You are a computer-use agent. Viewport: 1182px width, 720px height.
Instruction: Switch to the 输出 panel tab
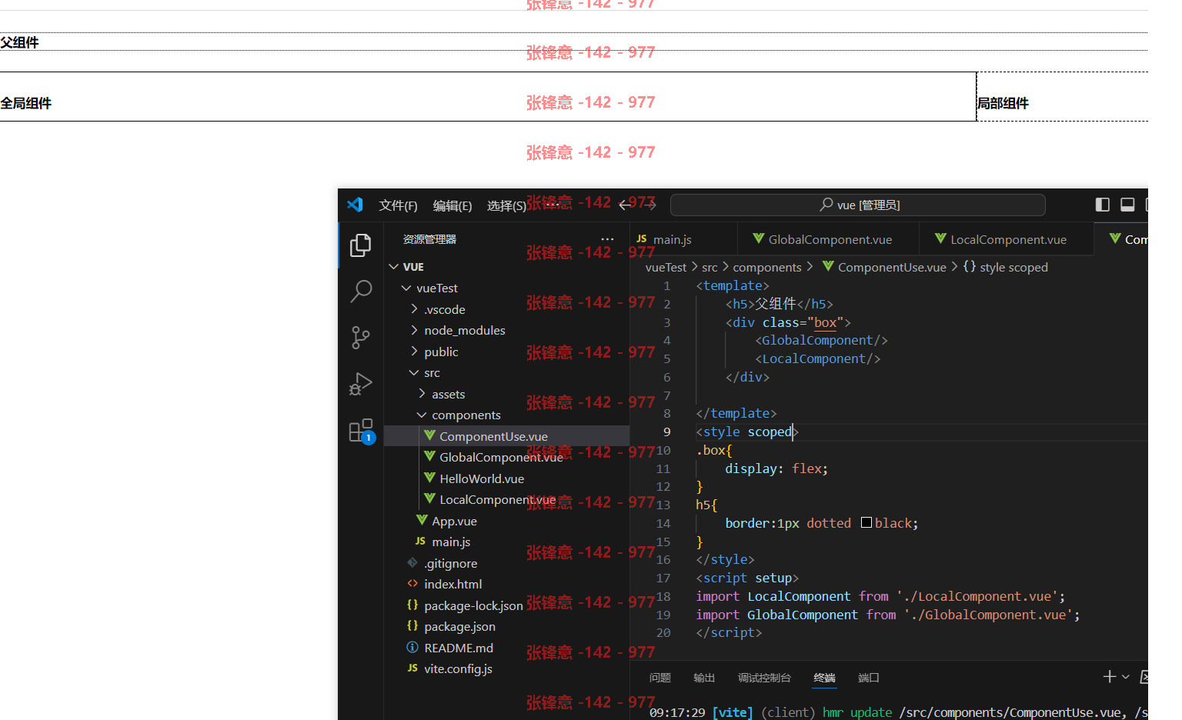704,678
